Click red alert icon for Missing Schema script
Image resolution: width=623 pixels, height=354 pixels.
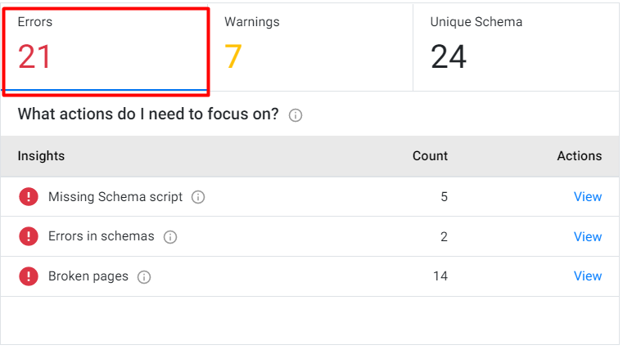pyautogui.click(x=29, y=196)
